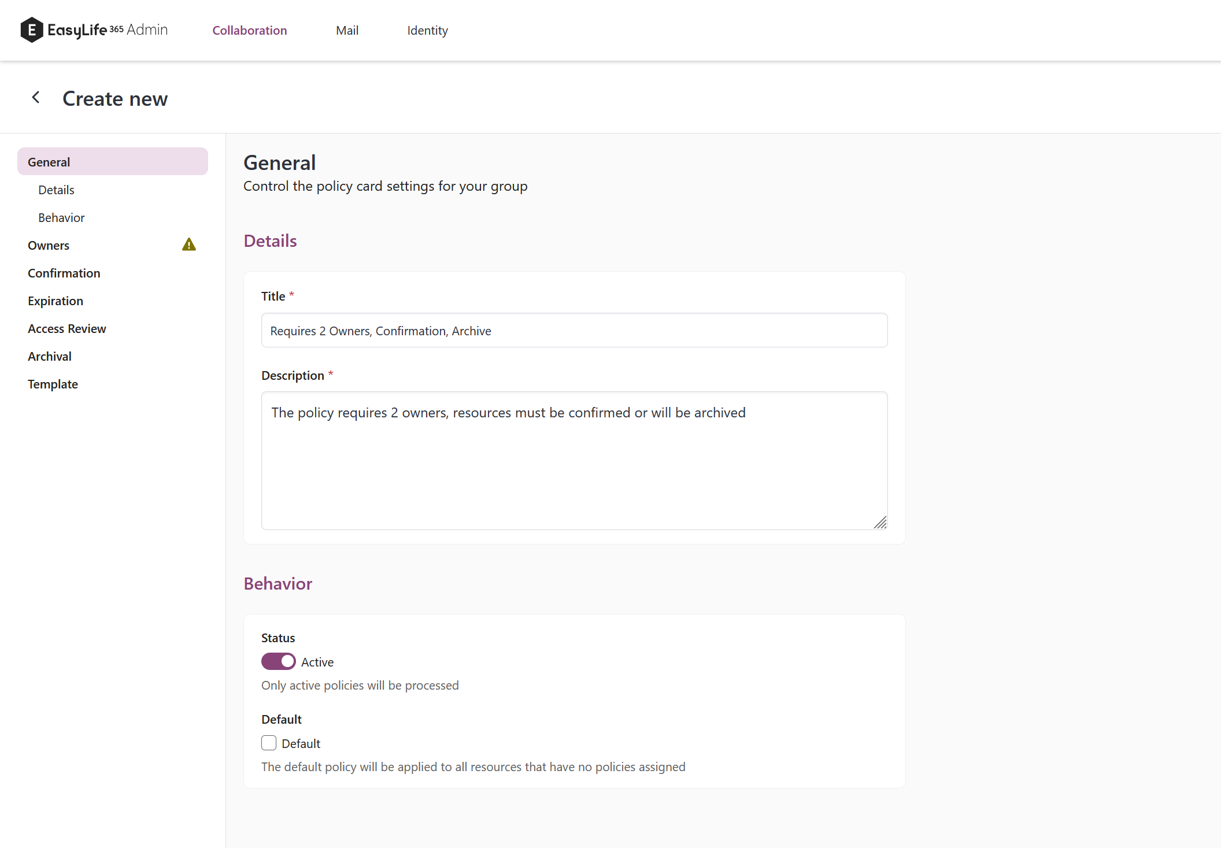The width and height of the screenshot is (1221, 848).
Task: Click into the Title input field
Action: pyautogui.click(x=574, y=331)
